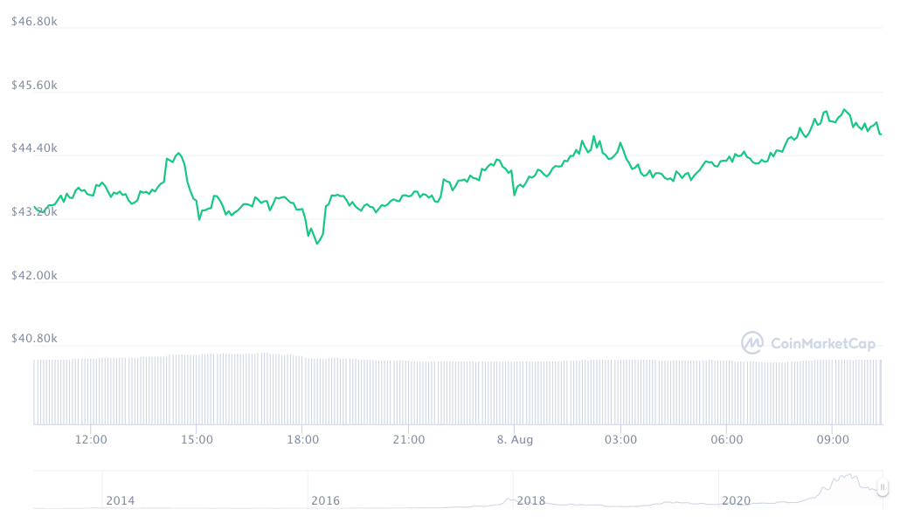Click the 15:00 time axis label

point(197,440)
